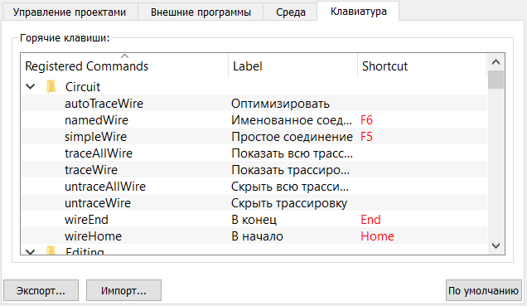Select the Клавиатура tab
527x306 pixels.
(358, 12)
